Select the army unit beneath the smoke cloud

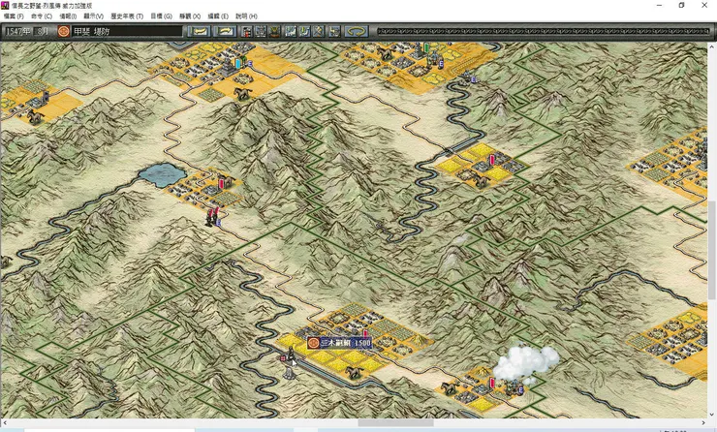pos(514,387)
